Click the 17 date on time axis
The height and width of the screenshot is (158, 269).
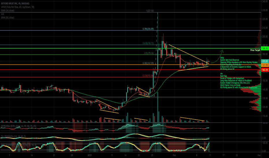pyautogui.click(x=223, y=155)
